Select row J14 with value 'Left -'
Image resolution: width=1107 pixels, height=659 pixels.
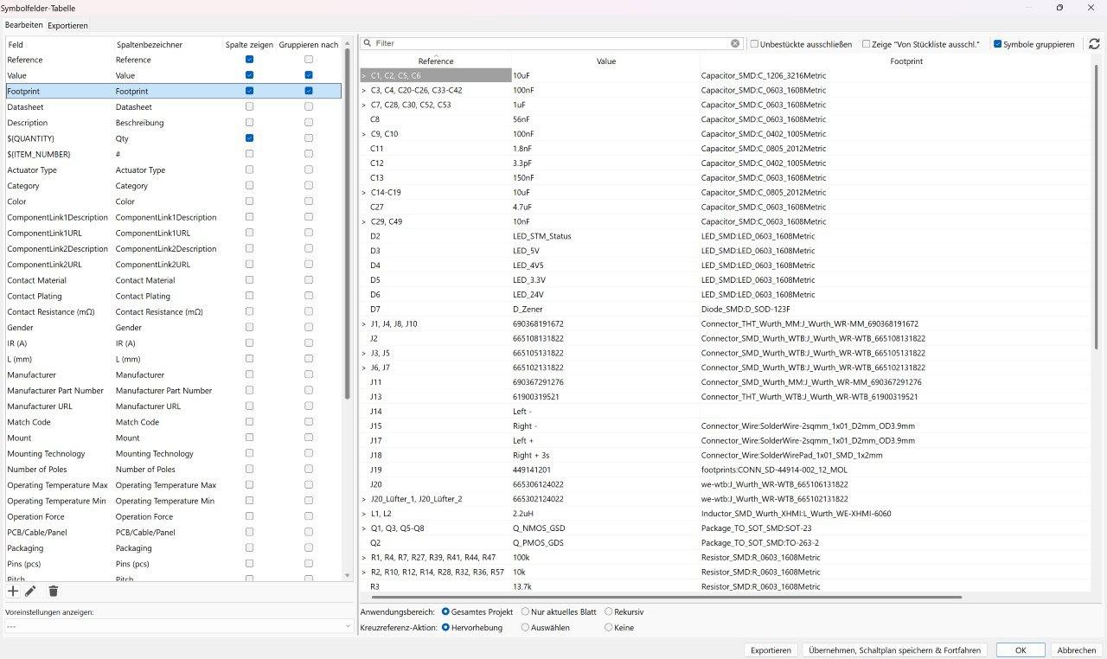point(725,412)
